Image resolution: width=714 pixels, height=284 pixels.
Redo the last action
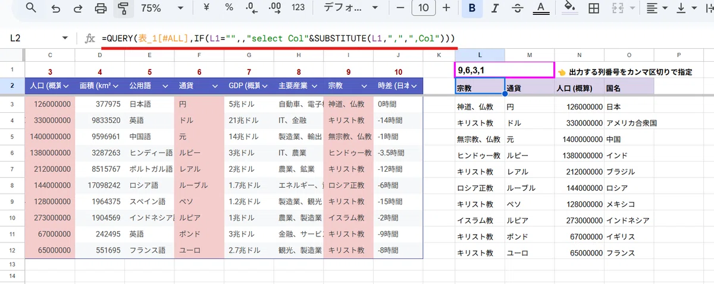pyautogui.click(x=78, y=8)
